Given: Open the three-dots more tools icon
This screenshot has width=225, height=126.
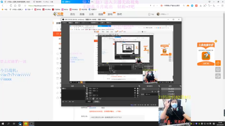Looking at the screenshot, I should (218, 6).
